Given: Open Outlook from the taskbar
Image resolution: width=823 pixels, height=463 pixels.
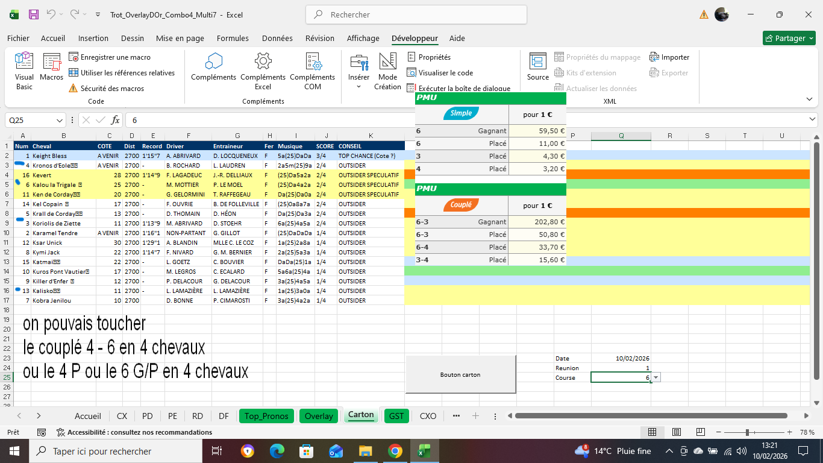Looking at the screenshot, I should 336,451.
